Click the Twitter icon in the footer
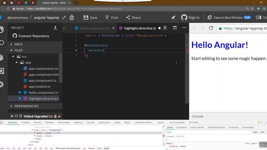Viewport: 267px width, 150px height. pyautogui.click(x=12, y=116)
